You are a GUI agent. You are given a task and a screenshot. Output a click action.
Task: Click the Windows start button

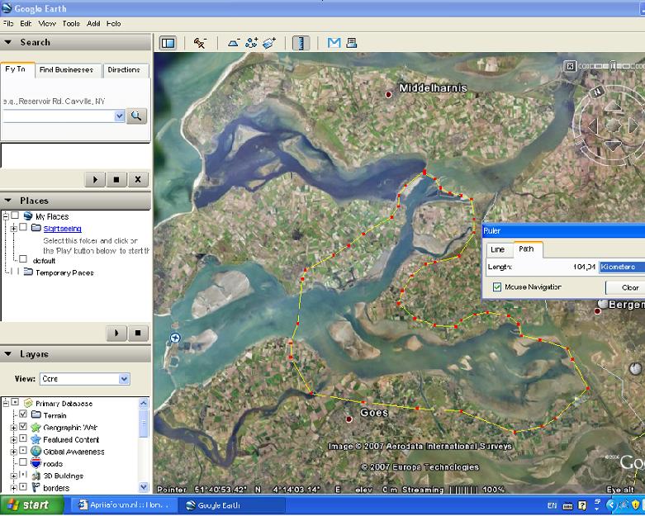click(31, 505)
